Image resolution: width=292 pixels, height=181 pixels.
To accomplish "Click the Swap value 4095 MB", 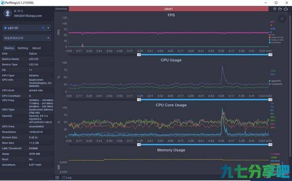I will (x=35, y=154).
